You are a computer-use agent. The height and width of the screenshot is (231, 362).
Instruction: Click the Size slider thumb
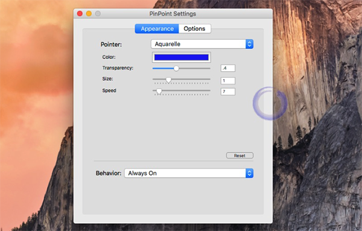tap(168, 80)
